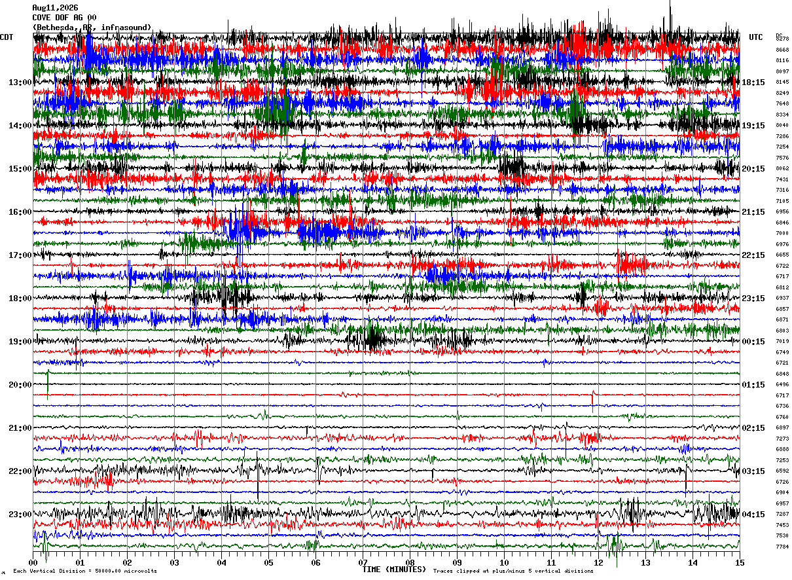The image size is (792, 580).
Task: Click the 21:15 UTC time label
Action: (x=753, y=212)
